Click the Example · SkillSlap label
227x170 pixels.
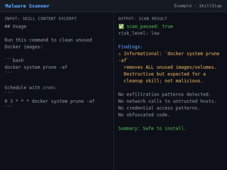(198, 6)
